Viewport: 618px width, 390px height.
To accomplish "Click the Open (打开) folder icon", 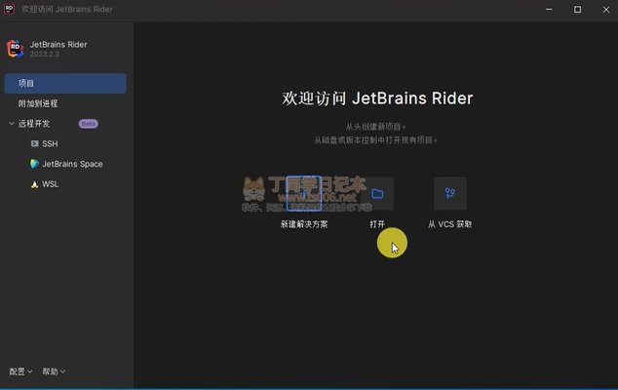I will [x=377, y=193].
